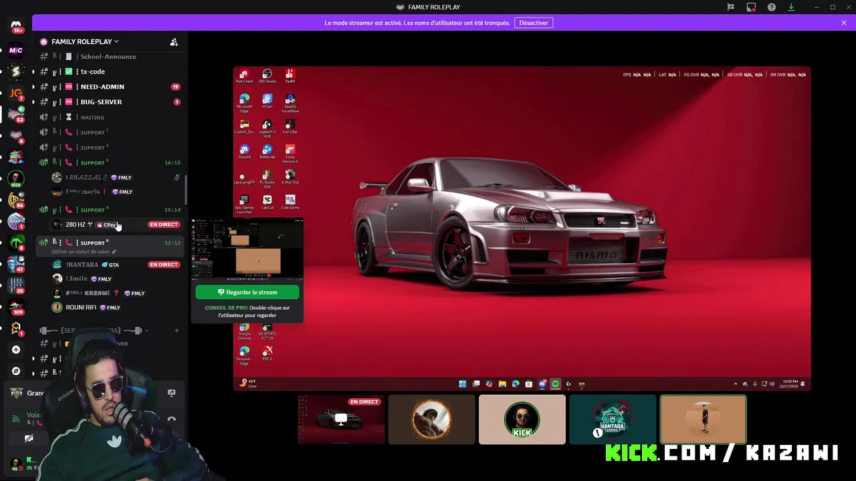Open iVCam icon on streamed desktop
The width and height of the screenshot is (856, 481).
(x=267, y=101)
